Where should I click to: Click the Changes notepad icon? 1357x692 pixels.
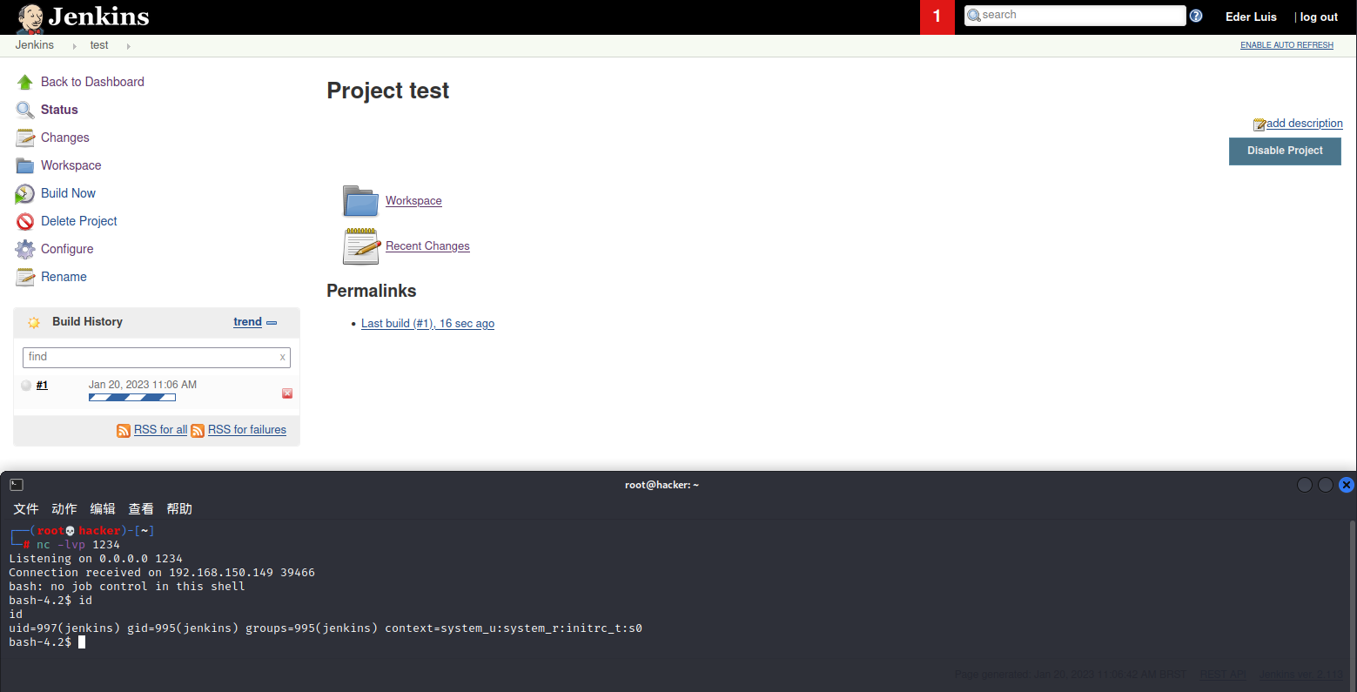click(x=25, y=138)
